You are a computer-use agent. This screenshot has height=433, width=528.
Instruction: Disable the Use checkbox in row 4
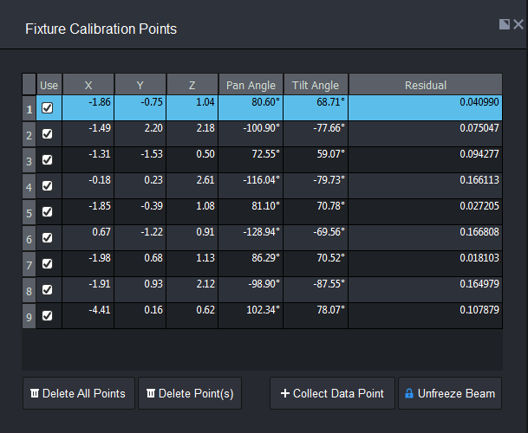coord(48,186)
